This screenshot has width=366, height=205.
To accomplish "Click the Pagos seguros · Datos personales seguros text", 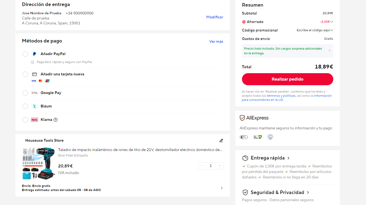I will click(278, 200).
